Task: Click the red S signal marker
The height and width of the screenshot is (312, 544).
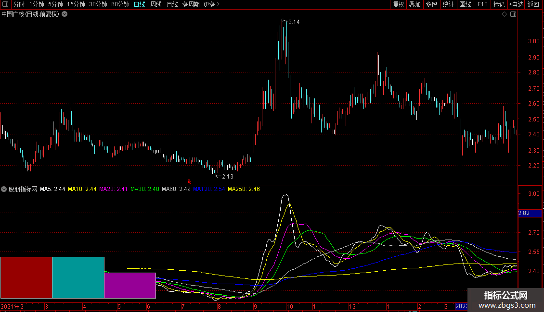Action: (x=189, y=182)
